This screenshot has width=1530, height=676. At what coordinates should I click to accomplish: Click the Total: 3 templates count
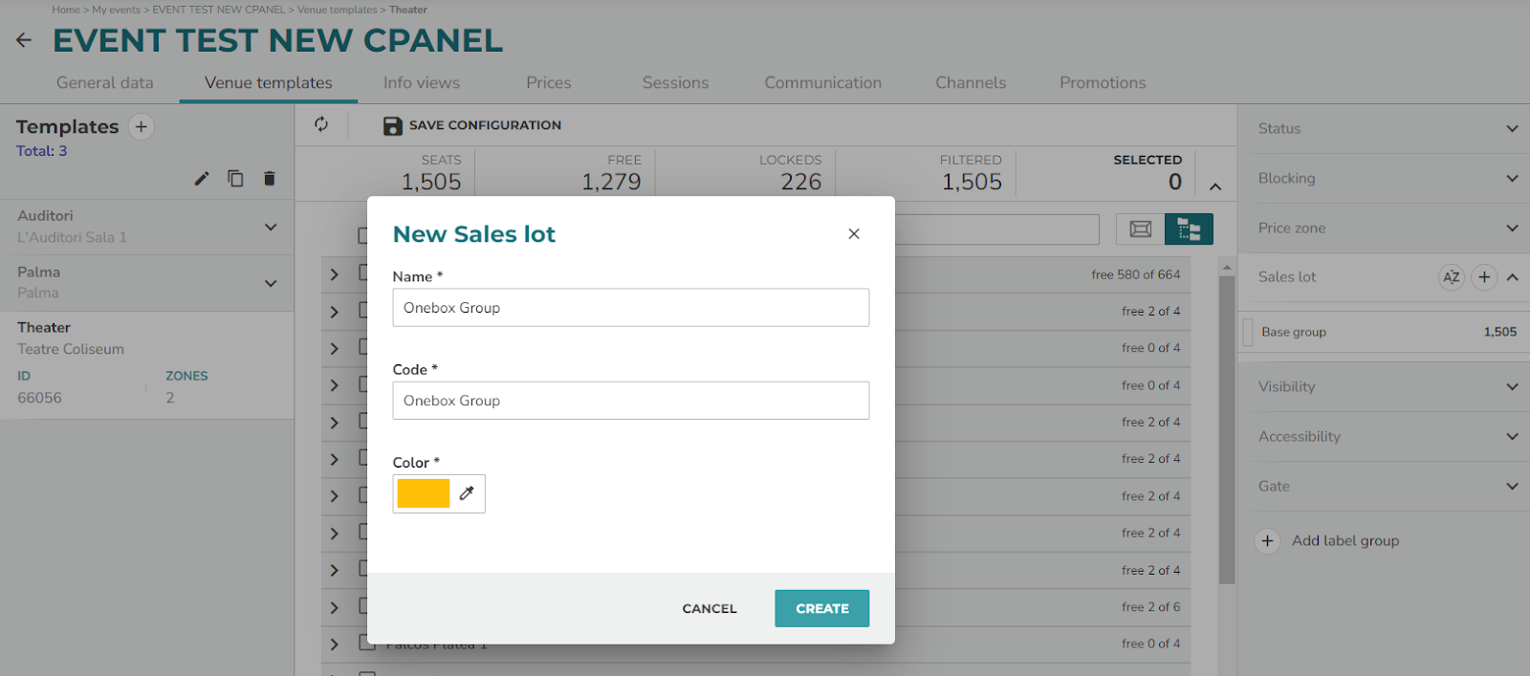42,151
